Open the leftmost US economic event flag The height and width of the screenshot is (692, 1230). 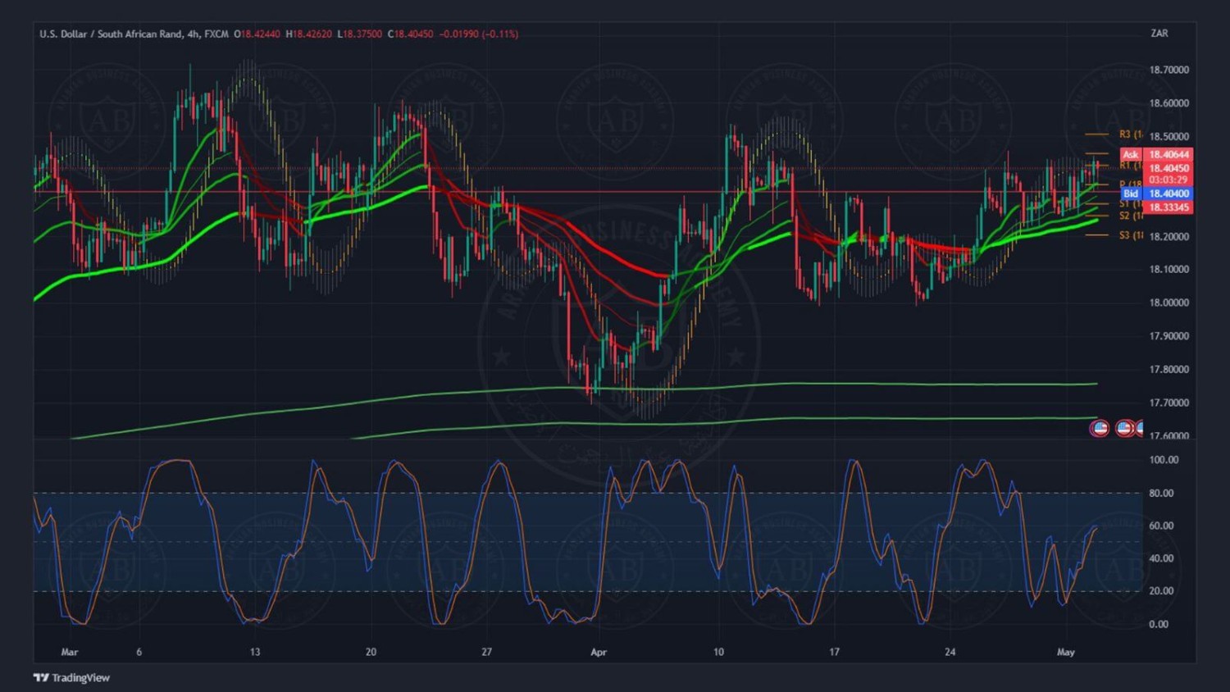point(1099,428)
